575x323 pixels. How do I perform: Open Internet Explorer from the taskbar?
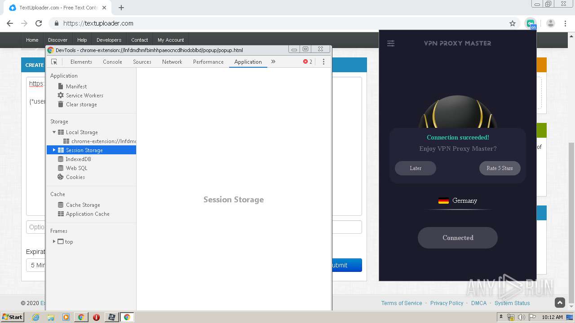coord(36,317)
